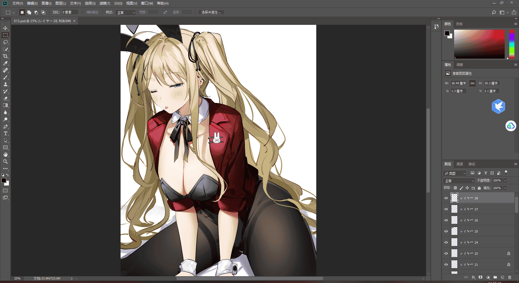Open the Layers panel options menu
This screenshot has height=283, width=519.
click(x=515, y=164)
